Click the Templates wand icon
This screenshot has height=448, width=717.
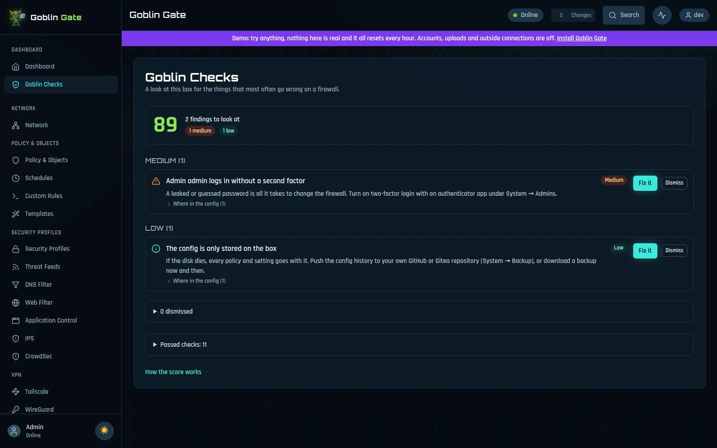tap(16, 214)
